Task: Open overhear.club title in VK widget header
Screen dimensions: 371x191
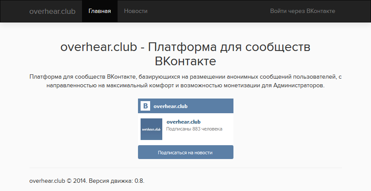Action: [x=171, y=106]
